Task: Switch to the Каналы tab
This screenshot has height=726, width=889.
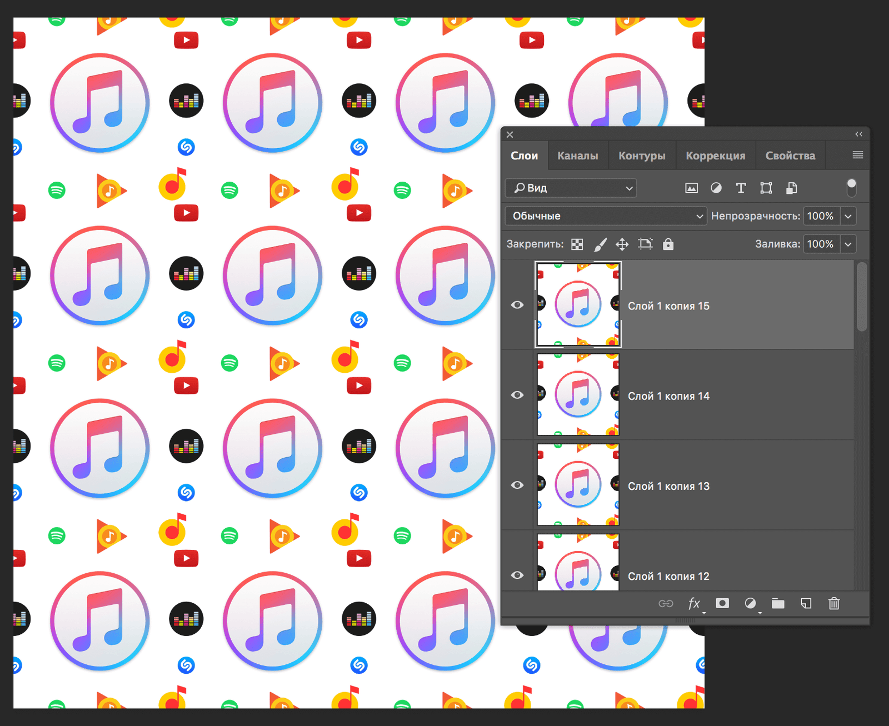Action: click(578, 156)
